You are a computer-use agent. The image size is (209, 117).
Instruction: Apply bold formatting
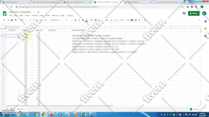pyautogui.click(x=75, y=20)
